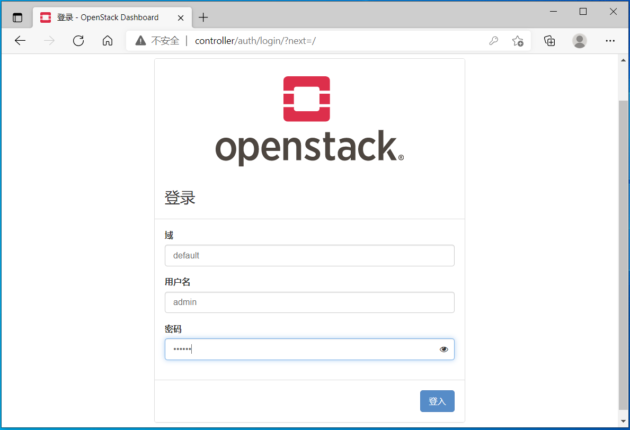
Task: Click the address bar URL controller/auth/login
Action: click(255, 41)
